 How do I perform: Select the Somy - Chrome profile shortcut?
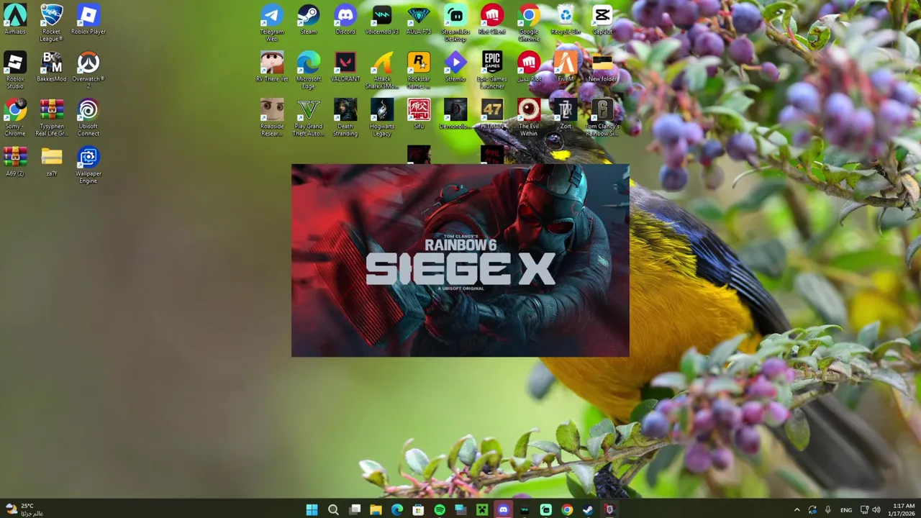pyautogui.click(x=15, y=117)
